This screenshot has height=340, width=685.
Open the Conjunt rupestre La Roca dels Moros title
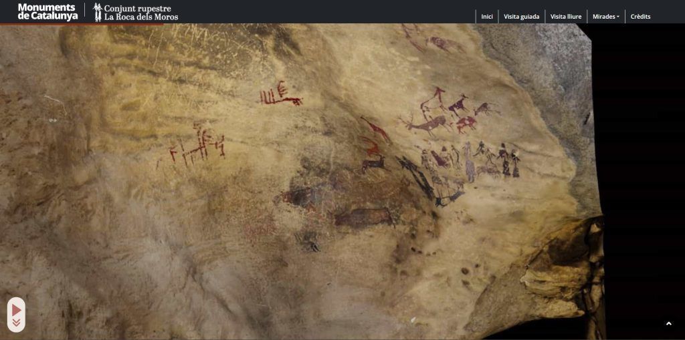click(141, 12)
